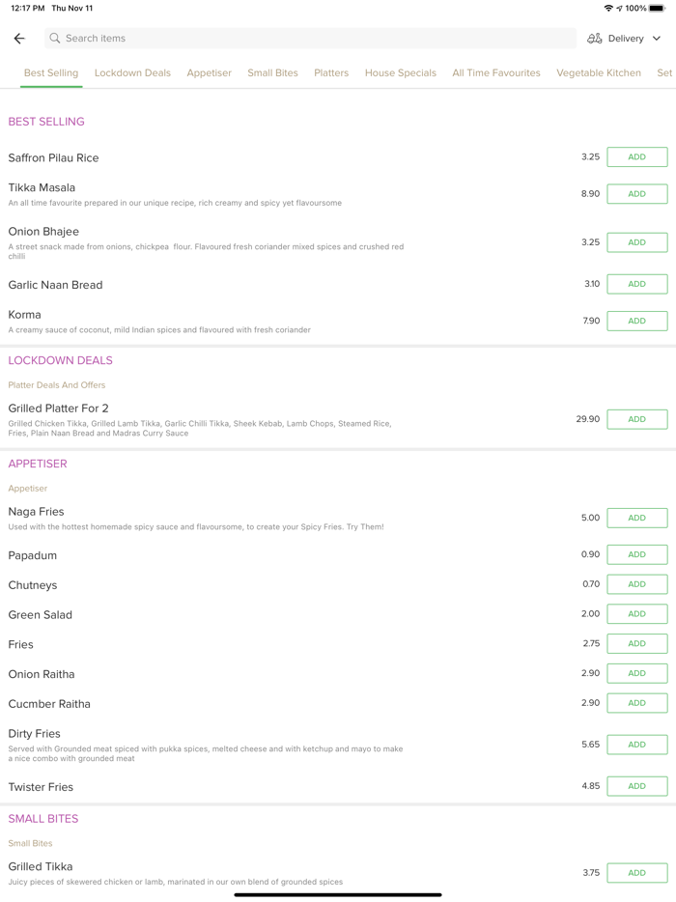
Task: Go to the Small Bites tab
Action: click(x=272, y=73)
